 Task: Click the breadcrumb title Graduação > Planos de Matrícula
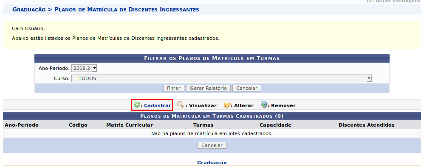click(106, 9)
